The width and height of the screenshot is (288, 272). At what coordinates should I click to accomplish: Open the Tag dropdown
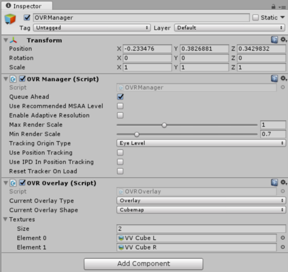[92, 28]
